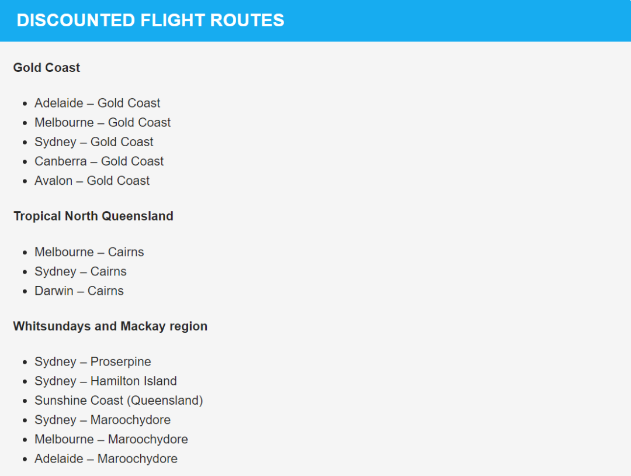The height and width of the screenshot is (476, 631).
Task: Select the Whitsundays and Mackay region heading
Action: pyautogui.click(x=110, y=326)
